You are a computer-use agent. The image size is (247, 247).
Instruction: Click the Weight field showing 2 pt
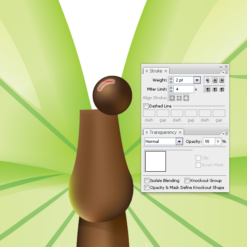point(184,80)
